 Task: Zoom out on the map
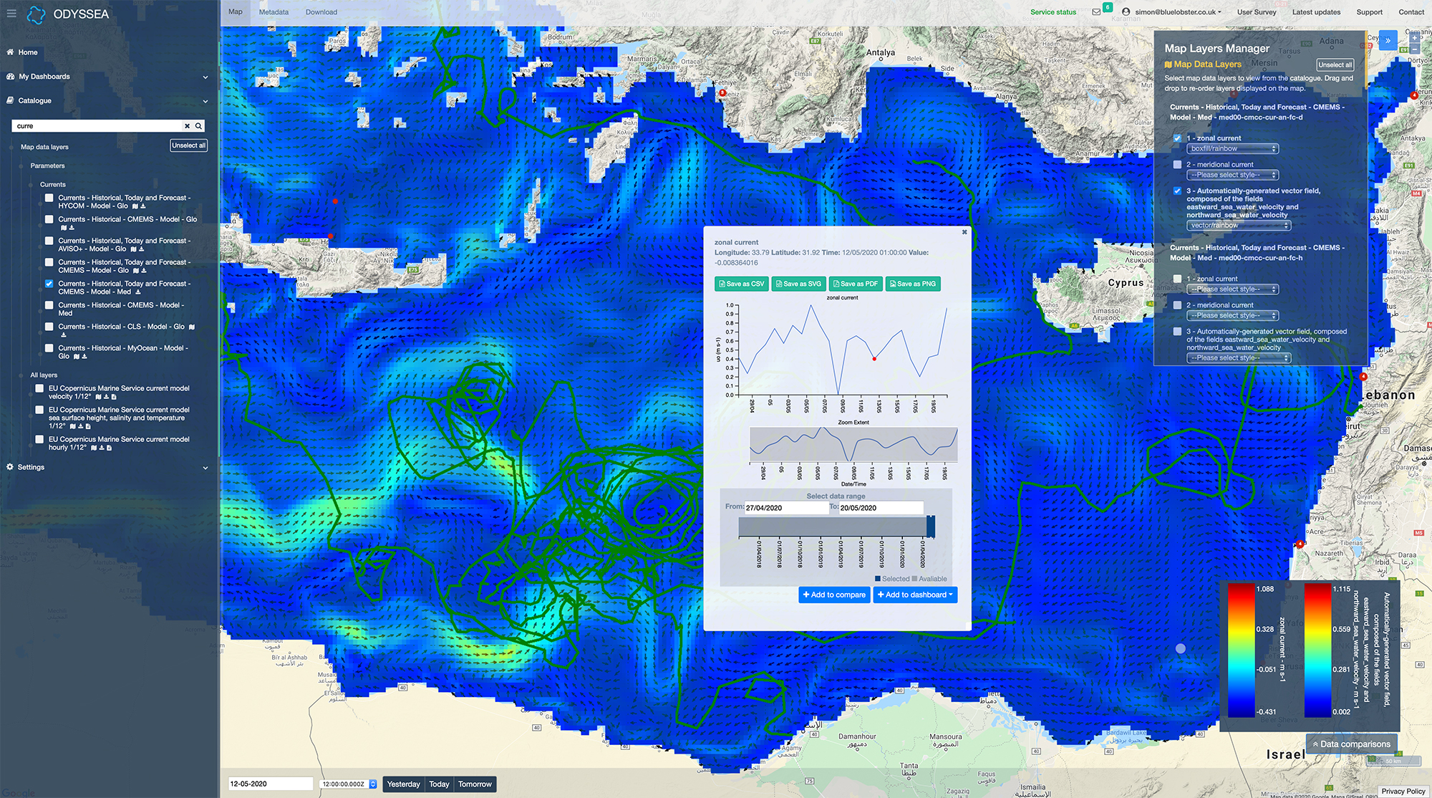(1415, 49)
